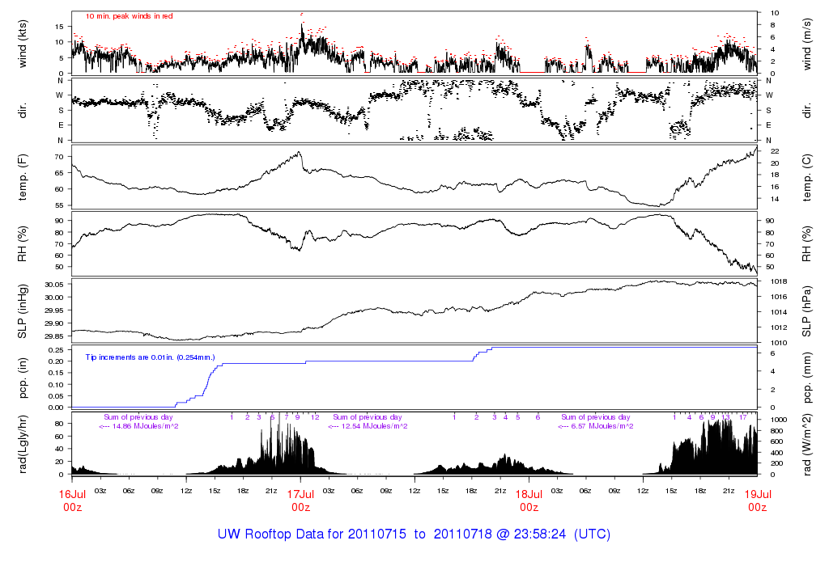Select the red '19Jul' date label
829x566 pixels.
(758, 495)
